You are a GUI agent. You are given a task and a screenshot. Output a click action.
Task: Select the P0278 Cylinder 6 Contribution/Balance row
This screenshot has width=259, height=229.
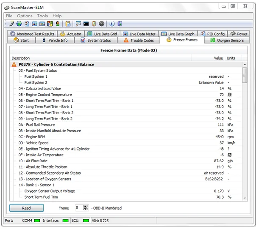[126, 65]
